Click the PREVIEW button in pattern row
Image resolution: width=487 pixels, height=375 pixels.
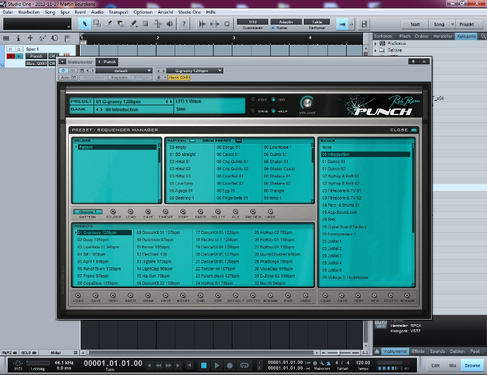[x=253, y=212]
